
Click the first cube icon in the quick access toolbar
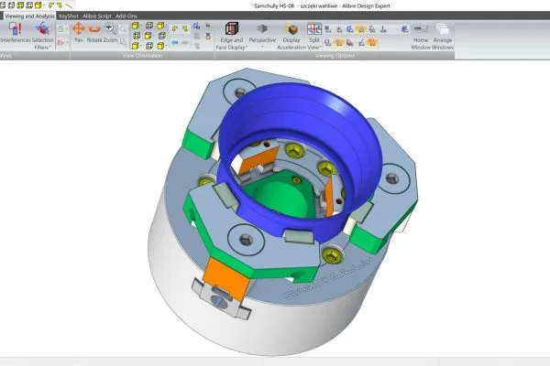[x=3, y=5]
